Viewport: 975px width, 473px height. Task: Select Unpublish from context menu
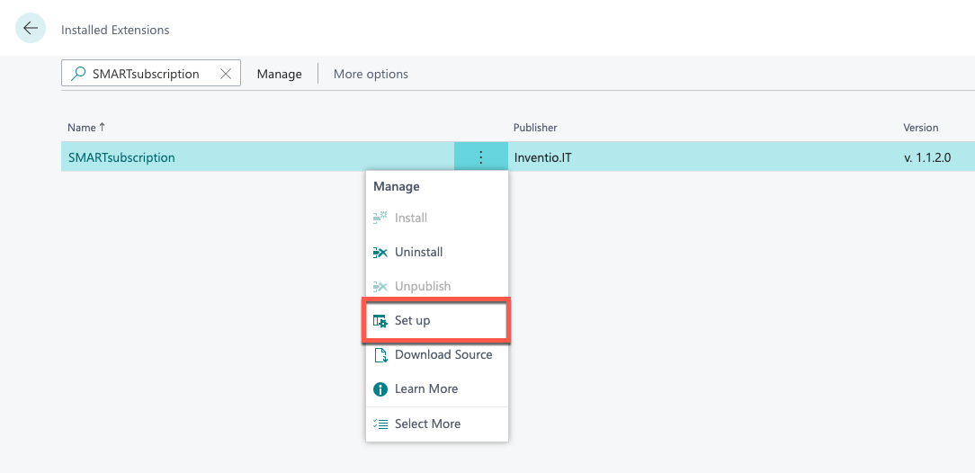[422, 286]
